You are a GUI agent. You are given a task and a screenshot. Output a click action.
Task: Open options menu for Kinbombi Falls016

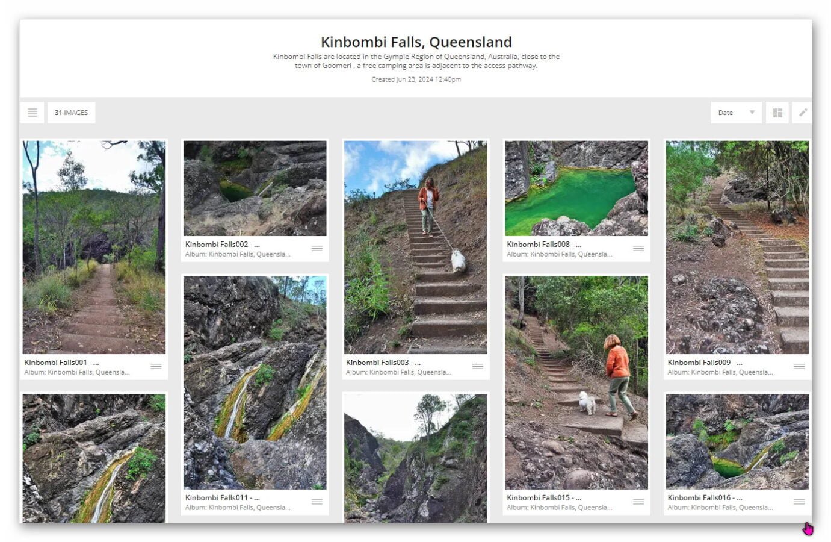799,502
